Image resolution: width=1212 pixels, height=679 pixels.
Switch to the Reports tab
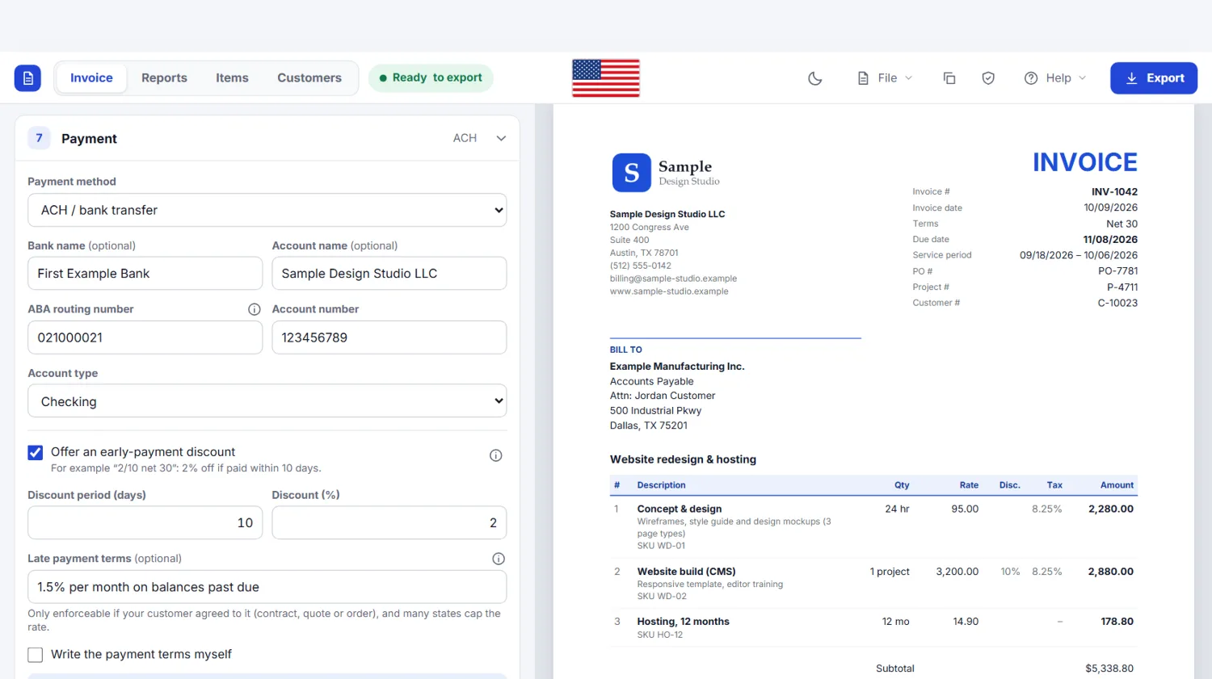[x=164, y=78]
